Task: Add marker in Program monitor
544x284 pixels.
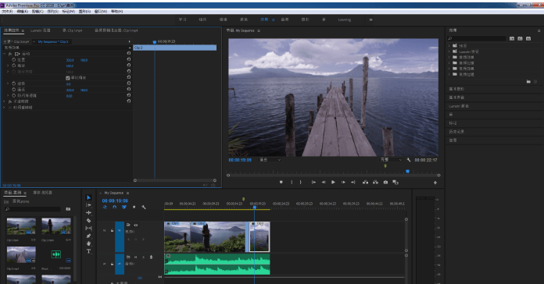Action: (x=281, y=182)
